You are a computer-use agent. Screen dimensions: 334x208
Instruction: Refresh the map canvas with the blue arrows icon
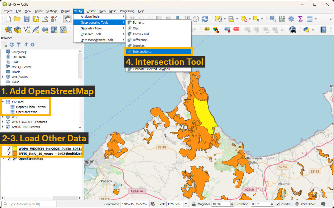coord(205,19)
